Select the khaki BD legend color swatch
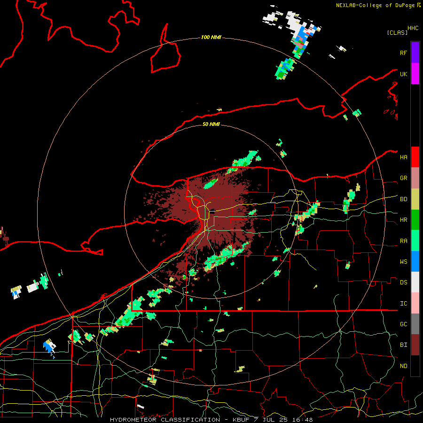The image size is (423, 423). coord(415,199)
